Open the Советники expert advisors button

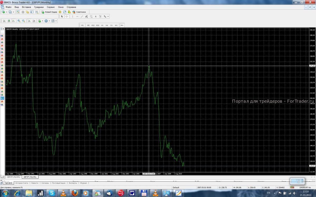(79, 12)
